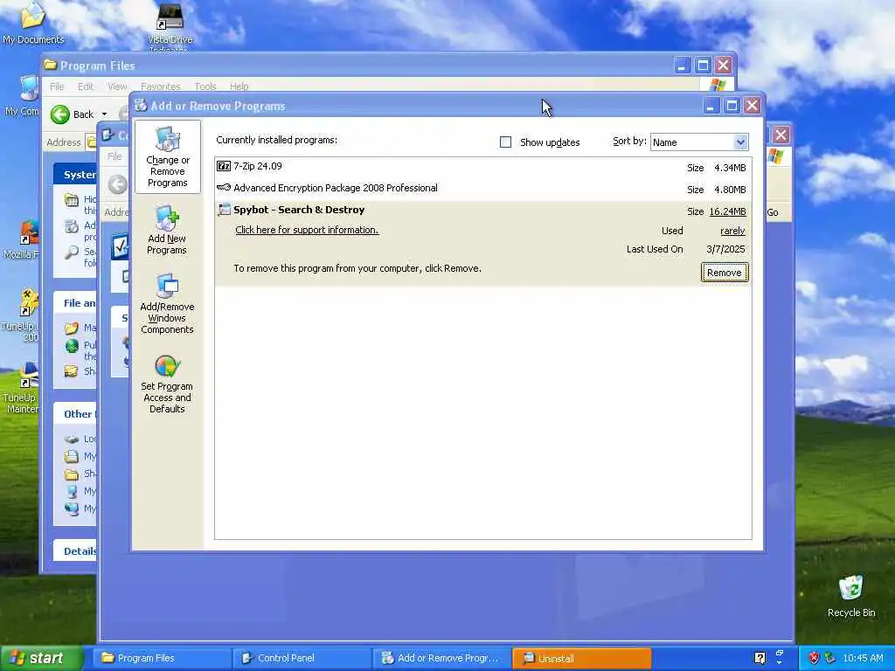Remove Spybot - Search & Destroy

click(x=724, y=273)
